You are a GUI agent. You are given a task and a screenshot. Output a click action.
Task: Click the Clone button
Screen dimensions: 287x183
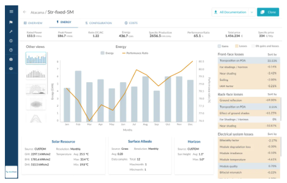pyautogui.click(x=268, y=12)
